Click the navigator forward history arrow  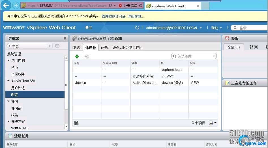coord(50,46)
